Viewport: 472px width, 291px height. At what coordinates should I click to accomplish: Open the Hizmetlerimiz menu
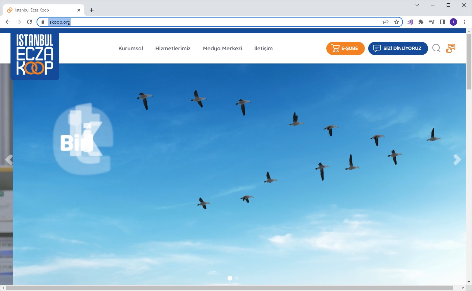pos(173,48)
